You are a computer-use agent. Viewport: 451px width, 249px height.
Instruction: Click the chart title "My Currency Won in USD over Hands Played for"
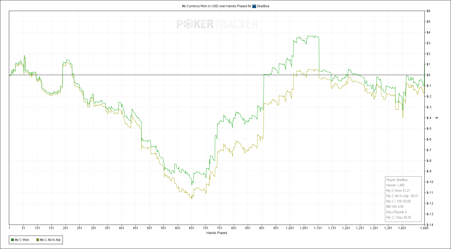[x=217, y=6]
